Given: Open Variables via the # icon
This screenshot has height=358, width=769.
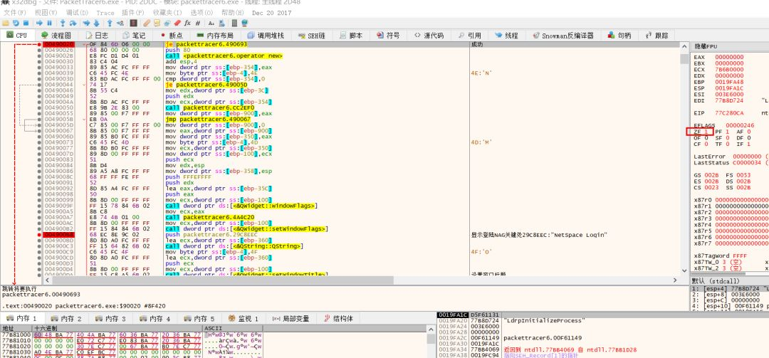Looking at the screenshot, I should pos(198,23).
